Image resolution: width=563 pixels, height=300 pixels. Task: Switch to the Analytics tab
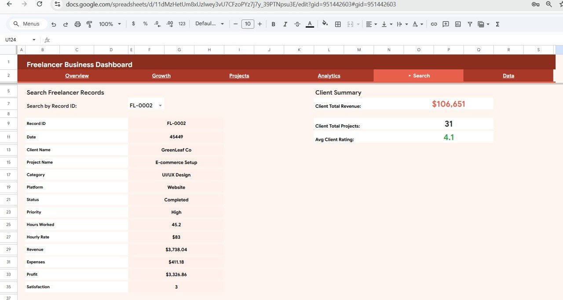[x=329, y=76]
